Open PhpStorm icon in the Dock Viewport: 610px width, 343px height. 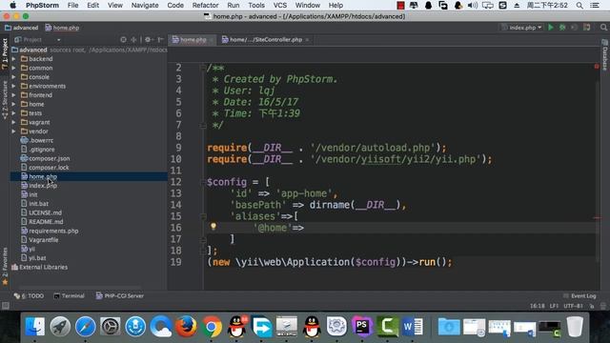pos(362,326)
